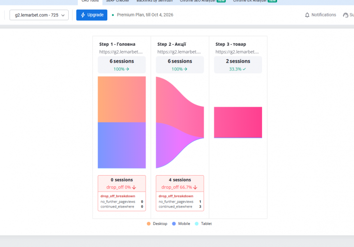Select the Premium Plan expiry text
The width and height of the screenshot is (354, 247).
tap(145, 15)
